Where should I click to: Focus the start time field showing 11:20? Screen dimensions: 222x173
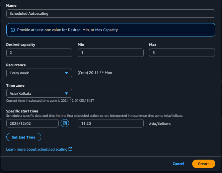[110, 123]
